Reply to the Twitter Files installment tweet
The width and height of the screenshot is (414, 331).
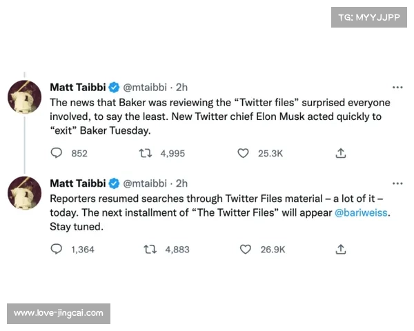tap(57, 249)
